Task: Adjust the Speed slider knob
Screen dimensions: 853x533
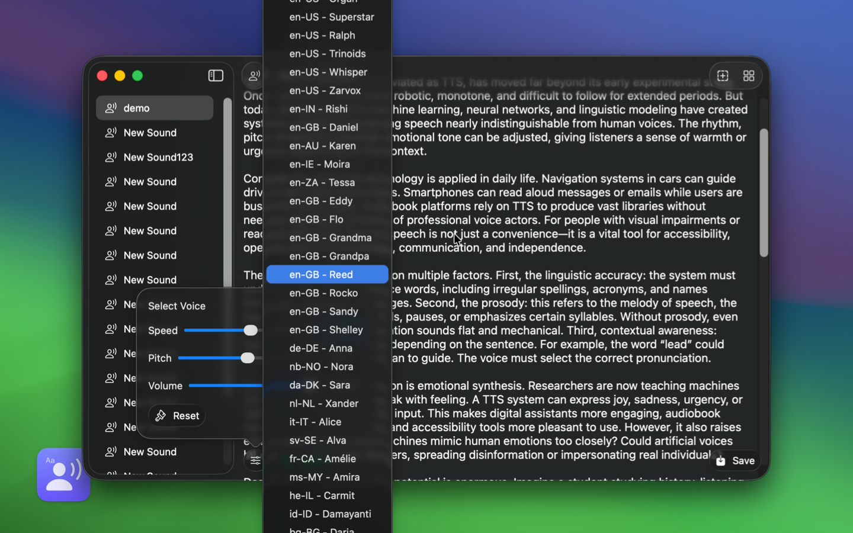Action: (251, 330)
